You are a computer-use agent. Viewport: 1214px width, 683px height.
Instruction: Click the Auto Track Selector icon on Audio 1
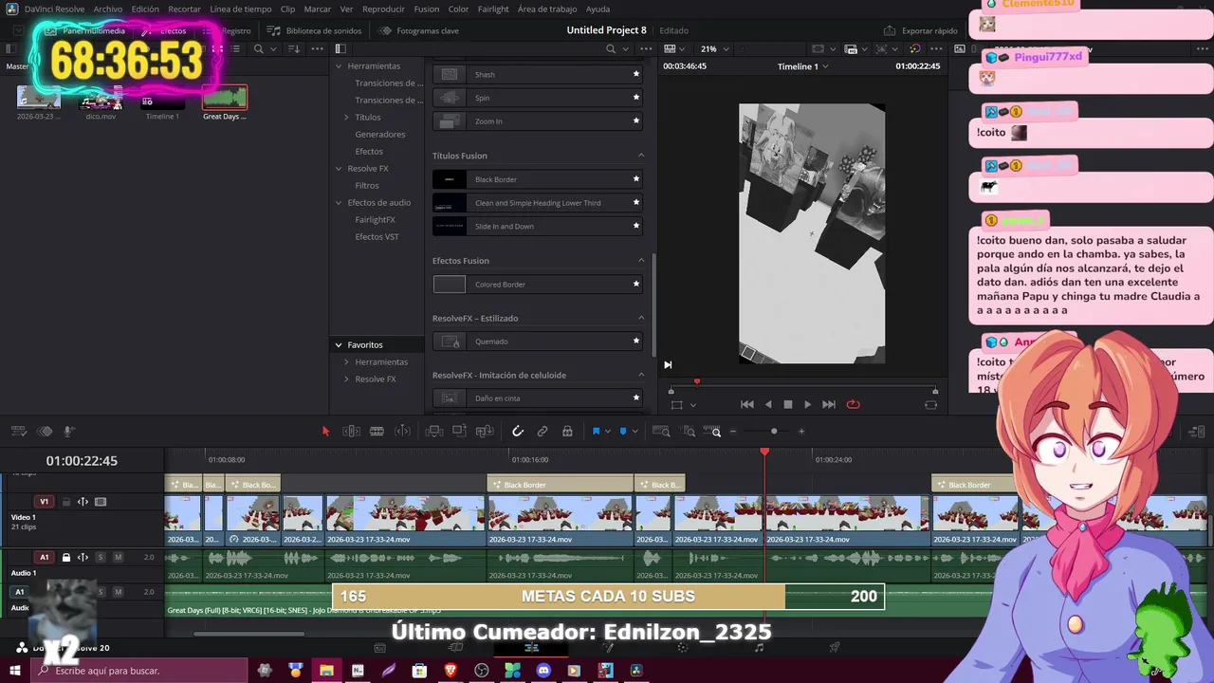coord(83,557)
